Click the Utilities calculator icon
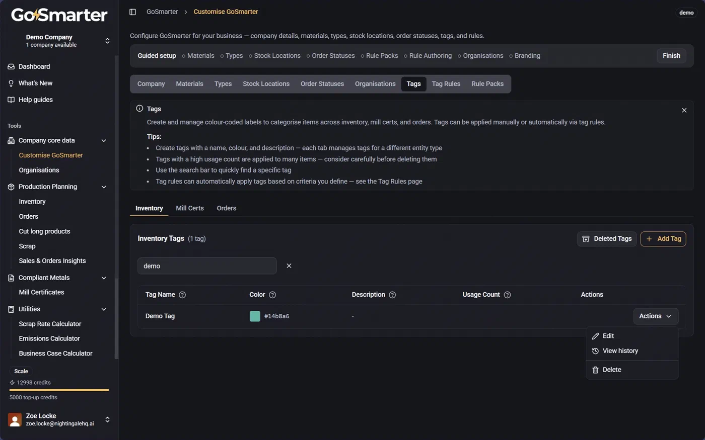 (11, 309)
